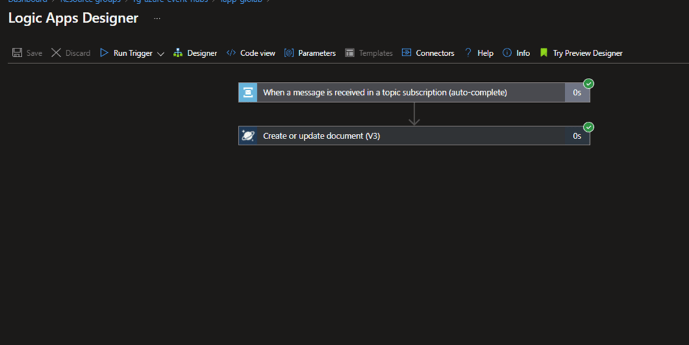
Task: Click the Info circle icon
Action: pyautogui.click(x=507, y=53)
